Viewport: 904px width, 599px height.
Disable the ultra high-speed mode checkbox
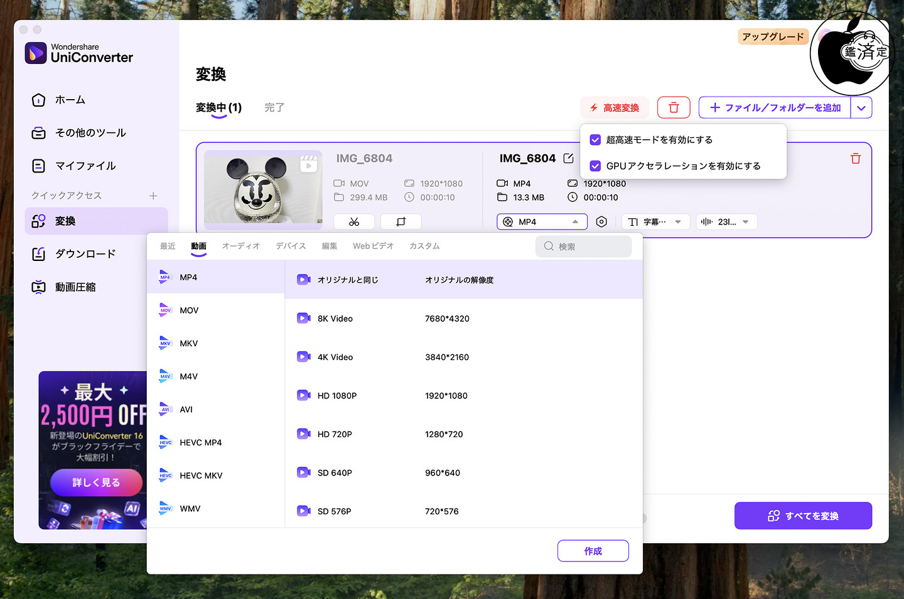[596, 140]
